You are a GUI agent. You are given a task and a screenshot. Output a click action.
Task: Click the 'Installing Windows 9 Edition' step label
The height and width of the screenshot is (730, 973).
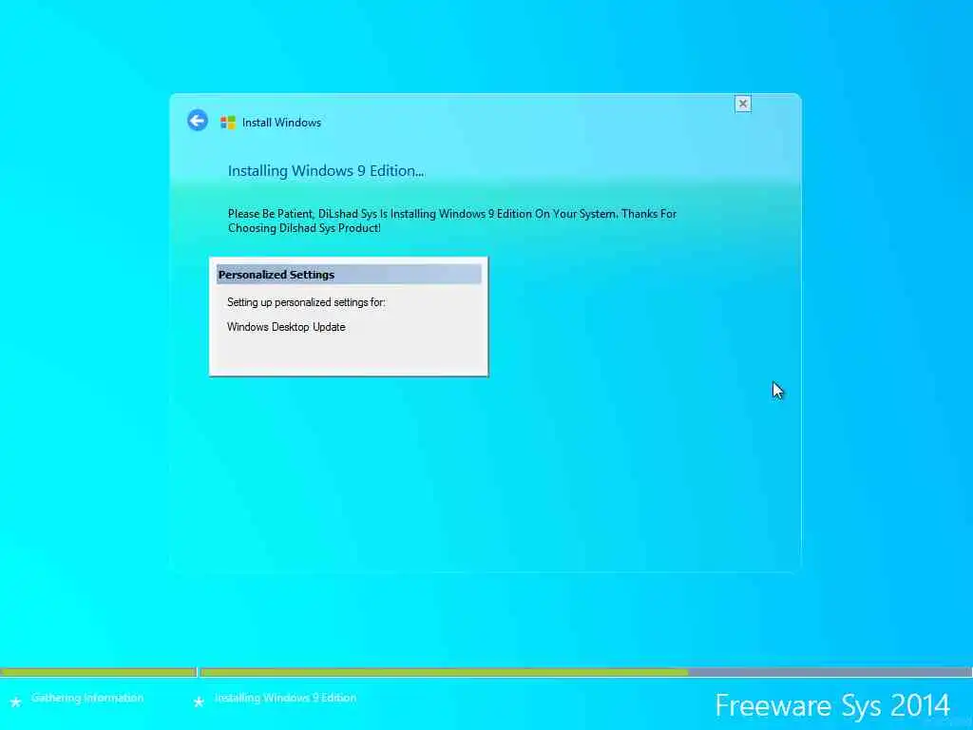285,698
